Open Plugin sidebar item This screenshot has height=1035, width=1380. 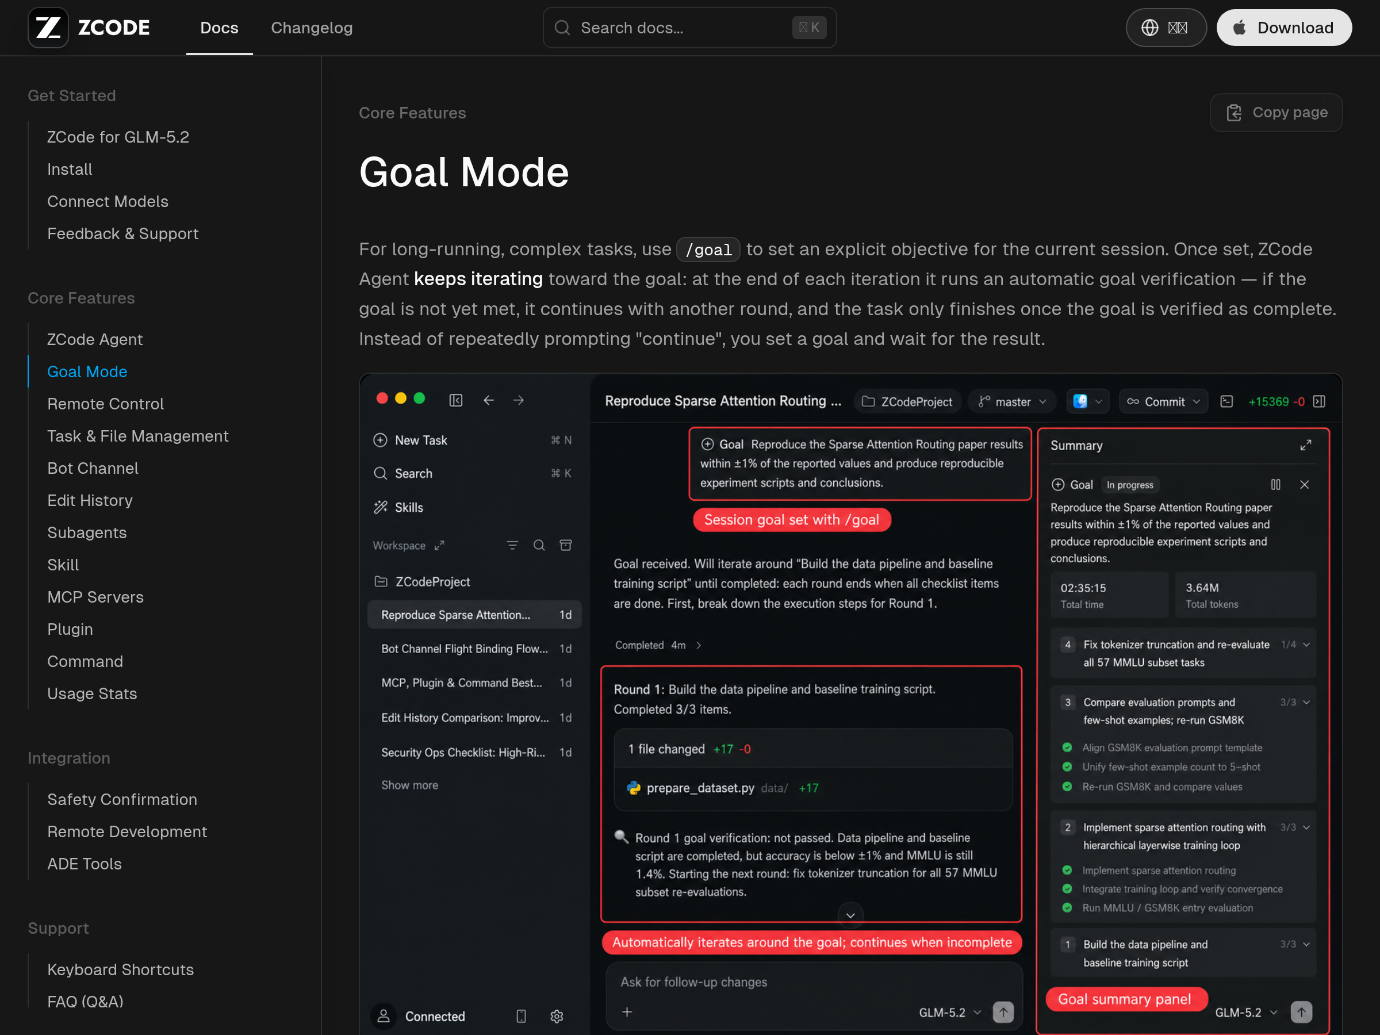pyautogui.click(x=70, y=630)
